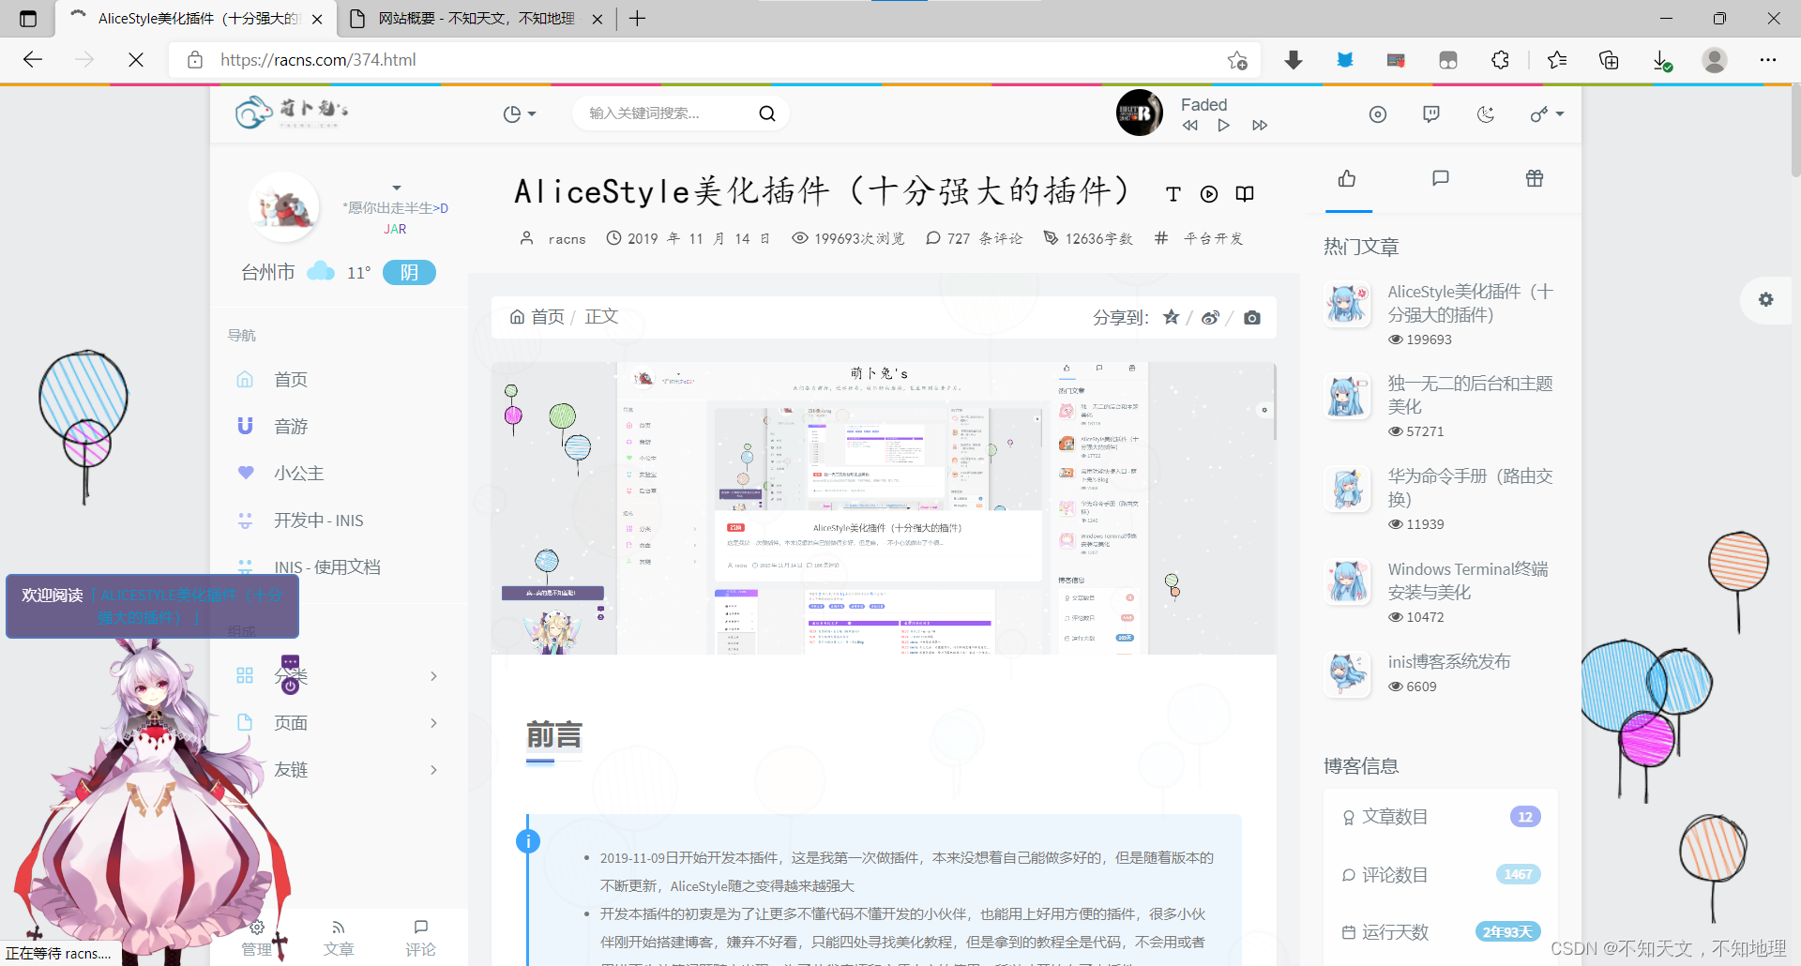Click the author avatar in sidebar
Viewport: 1801px width, 966px height.
(283, 207)
